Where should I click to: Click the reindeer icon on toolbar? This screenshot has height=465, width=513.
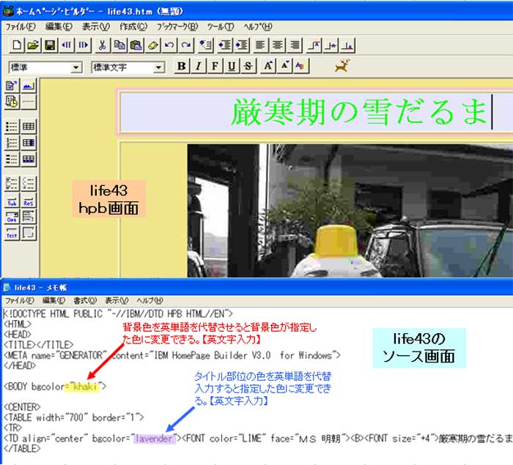(341, 67)
